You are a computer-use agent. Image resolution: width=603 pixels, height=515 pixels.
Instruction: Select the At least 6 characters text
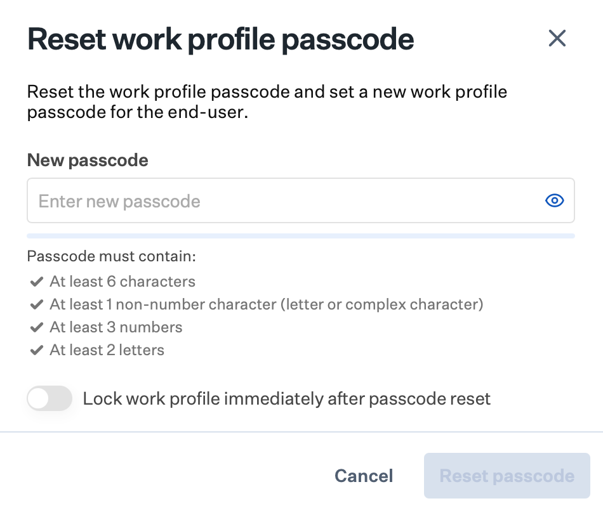point(123,282)
